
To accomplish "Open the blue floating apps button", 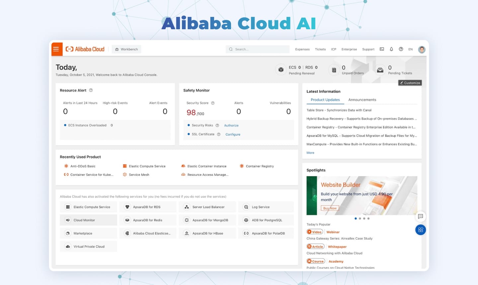I will click(421, 230).
